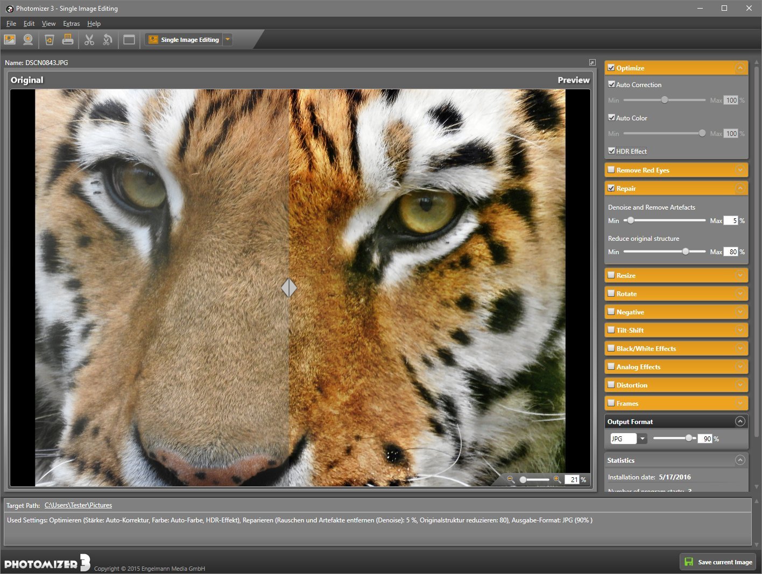Screen dimensions: 762x574
Task: Open the JPG output format dropdown
Action: pos(642,439)
